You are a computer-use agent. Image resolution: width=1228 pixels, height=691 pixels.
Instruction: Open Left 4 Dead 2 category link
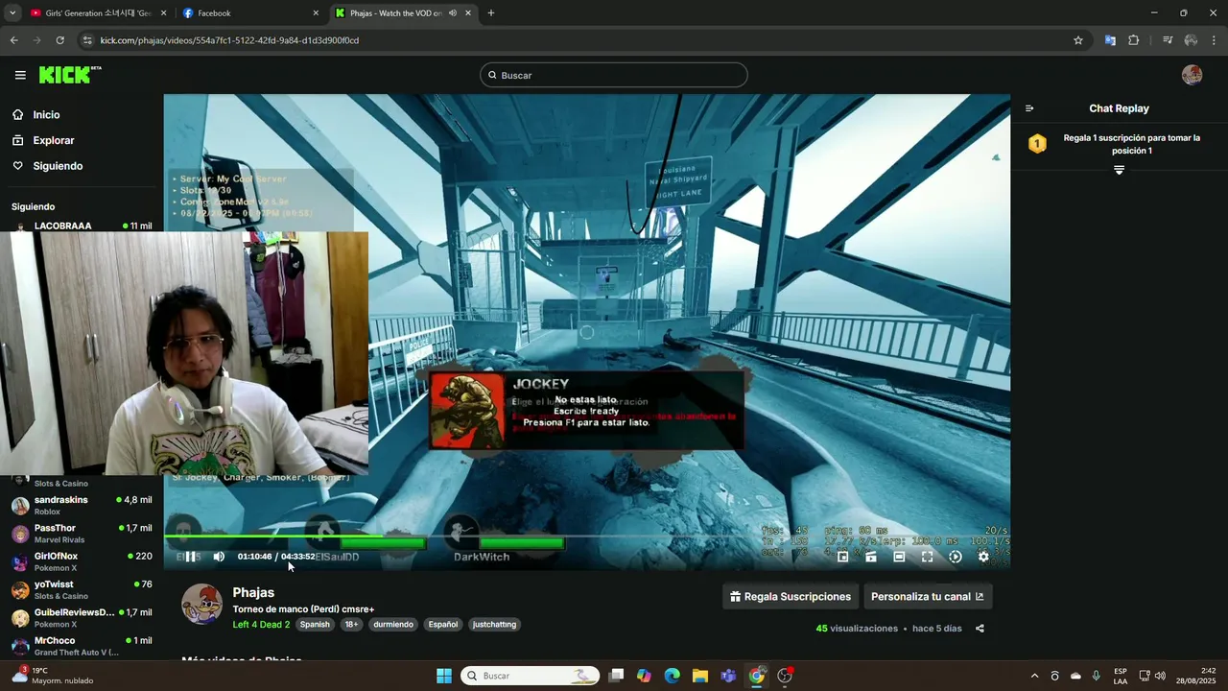pyautogui.click(x=261, y=625)
